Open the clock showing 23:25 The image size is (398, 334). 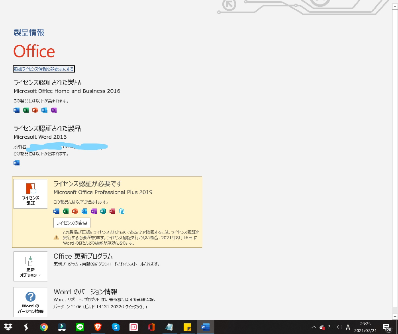[x=365, y=327]
